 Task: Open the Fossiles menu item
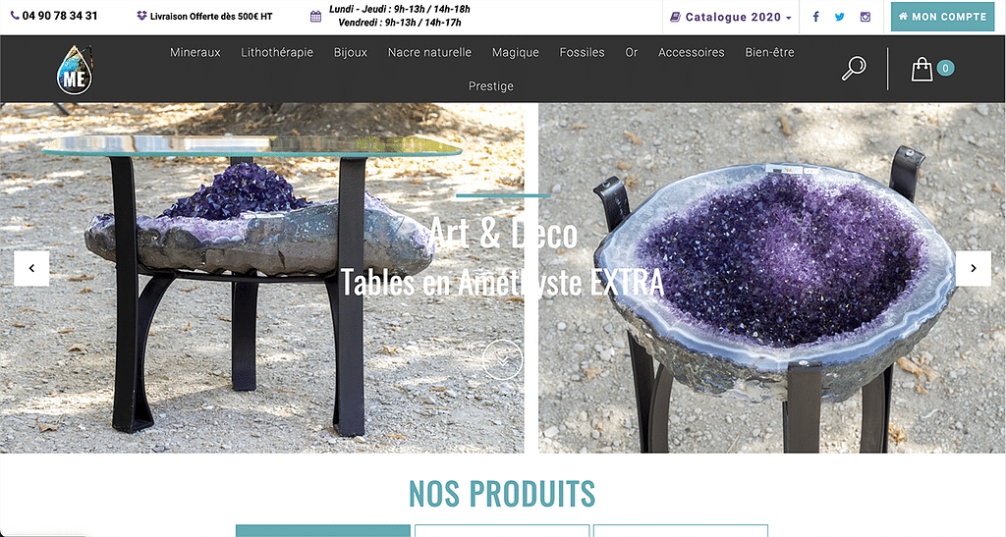coord(582,53)
